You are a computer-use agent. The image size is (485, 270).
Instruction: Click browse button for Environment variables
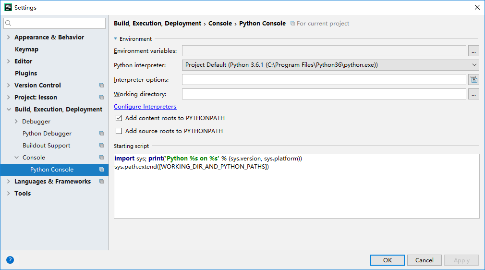[x=474, y=51]
